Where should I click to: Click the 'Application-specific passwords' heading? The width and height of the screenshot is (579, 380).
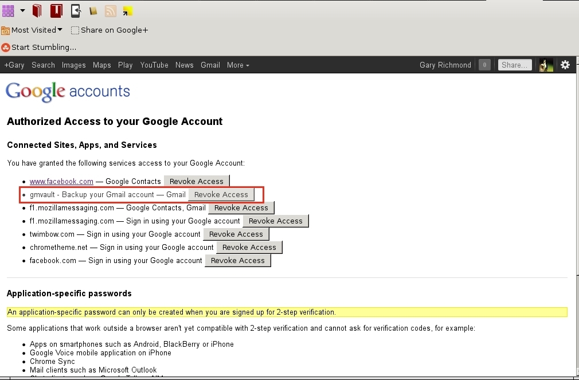[x=69, y=293]
